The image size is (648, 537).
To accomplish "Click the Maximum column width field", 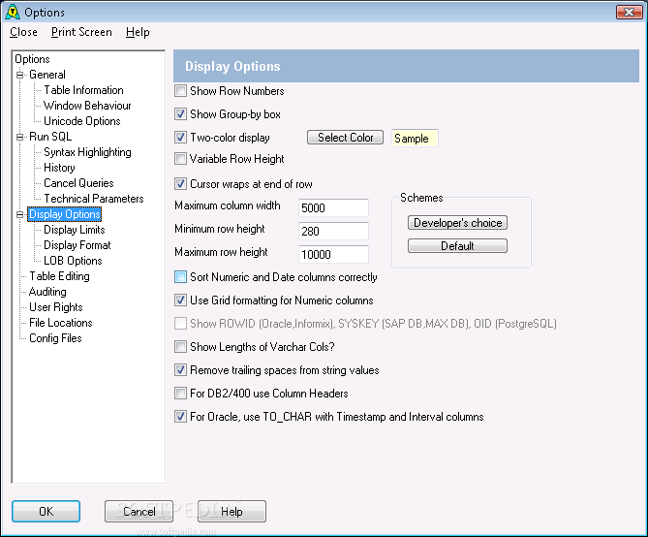I will (333, 207).
